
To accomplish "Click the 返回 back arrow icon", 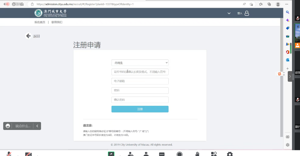I will coord(28,36).
